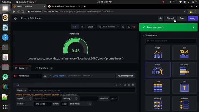Open data source help icon next to Prometheus
Image resolution: width=199 pixels, height=112 pixels.
45,76
